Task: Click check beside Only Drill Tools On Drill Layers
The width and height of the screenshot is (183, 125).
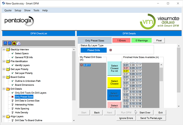Action: click(12, 93)
